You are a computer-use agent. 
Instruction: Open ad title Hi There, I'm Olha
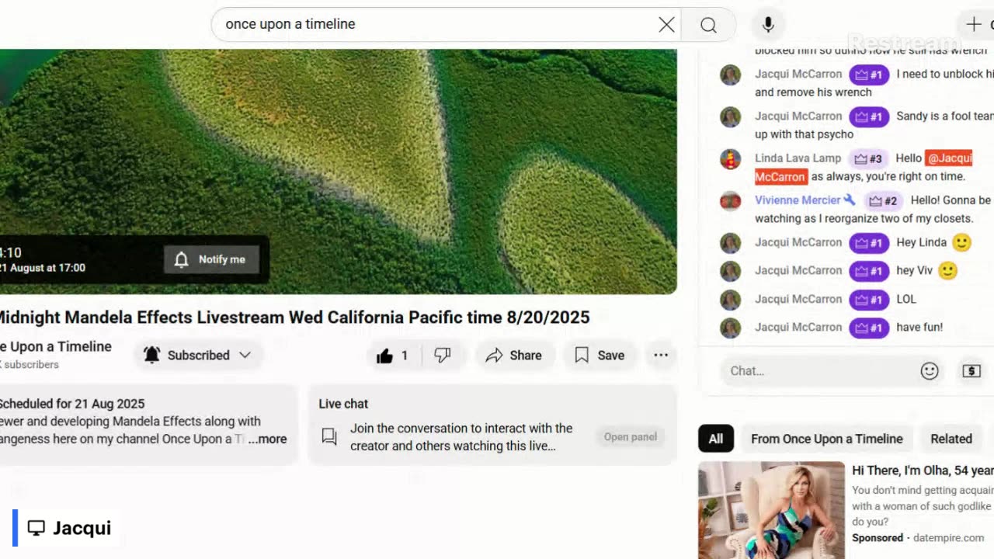(x=923, y=470)
